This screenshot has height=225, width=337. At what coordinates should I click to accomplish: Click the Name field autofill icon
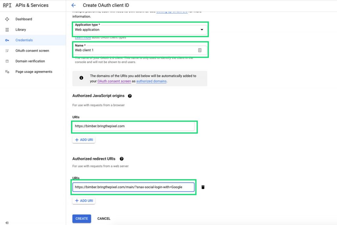click(x=200, y=50)
